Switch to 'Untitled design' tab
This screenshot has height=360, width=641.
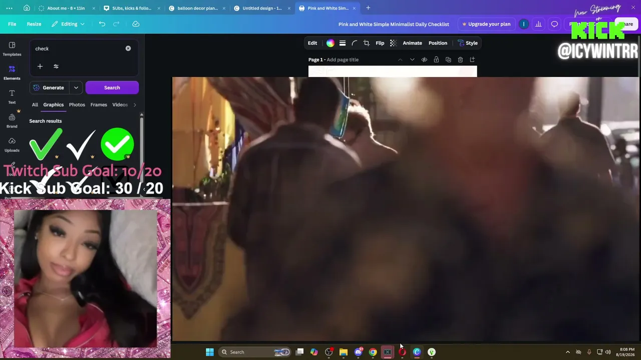click(x=262, y=8)
